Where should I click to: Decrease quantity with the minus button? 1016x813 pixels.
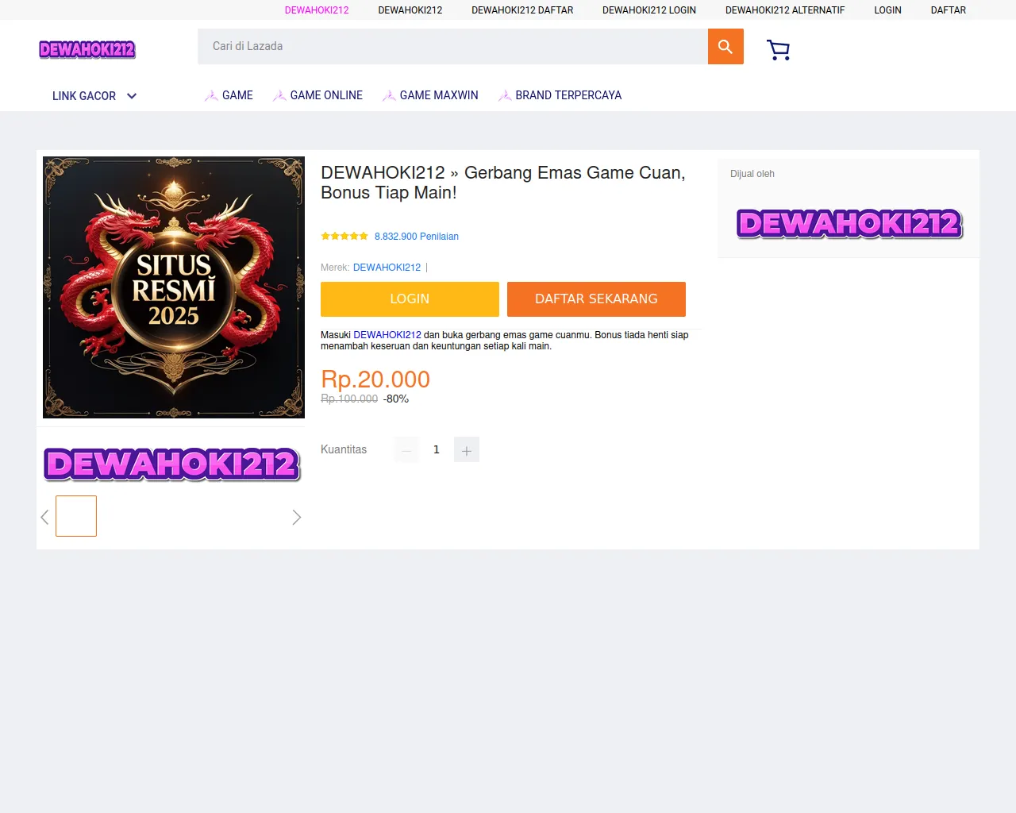(x=406, y=450)
